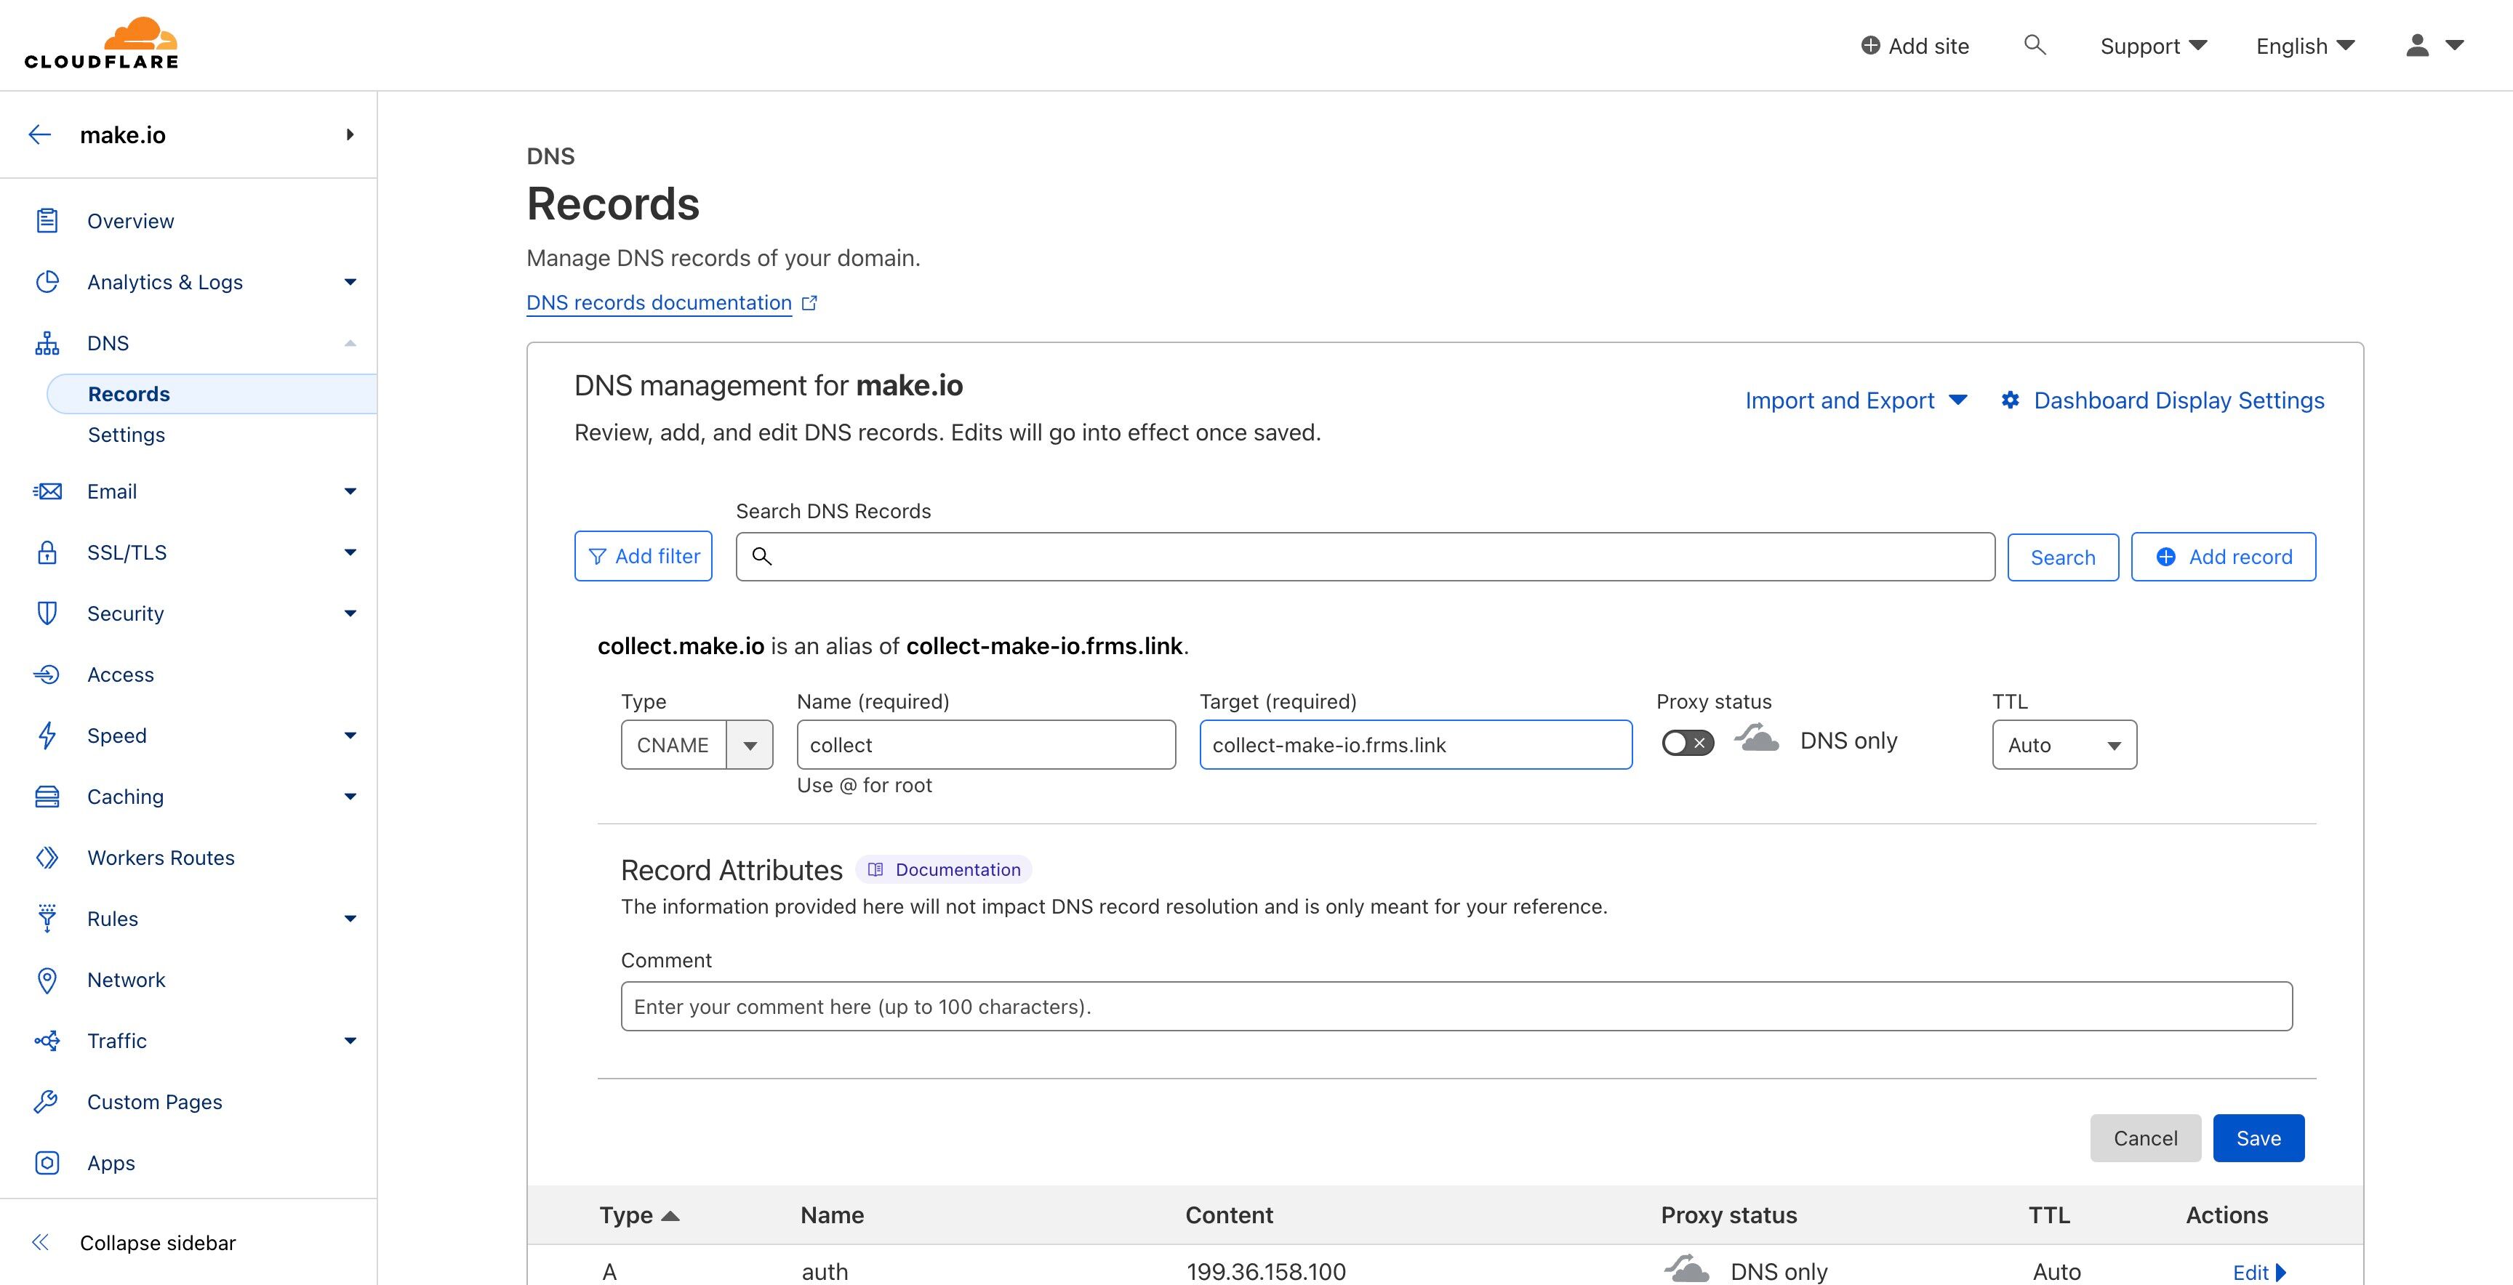Click the Analytics & Logs pie icon
The height and width of the screenshot is (1285, 2513).
[47, 282]
